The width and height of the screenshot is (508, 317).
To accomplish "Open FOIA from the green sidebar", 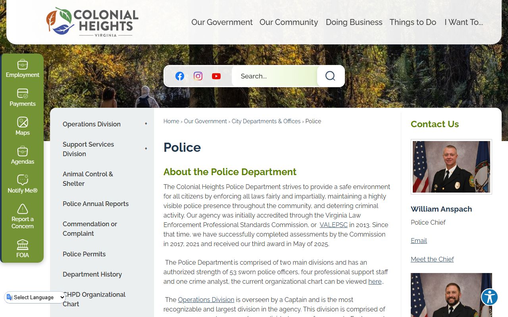I will 23,249.
